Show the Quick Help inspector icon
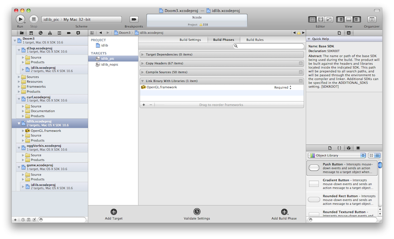 [x=349, y=33]
